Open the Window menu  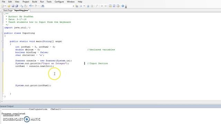(x=70, y=2)
